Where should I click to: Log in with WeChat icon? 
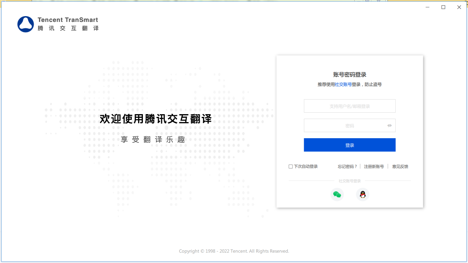coord(337,195)
